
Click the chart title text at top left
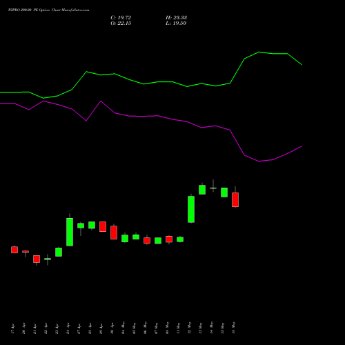(48, 10)
